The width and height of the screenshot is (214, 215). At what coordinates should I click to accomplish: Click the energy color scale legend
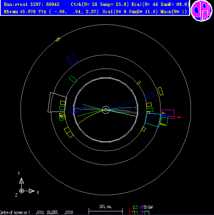(x=141, y=210)
